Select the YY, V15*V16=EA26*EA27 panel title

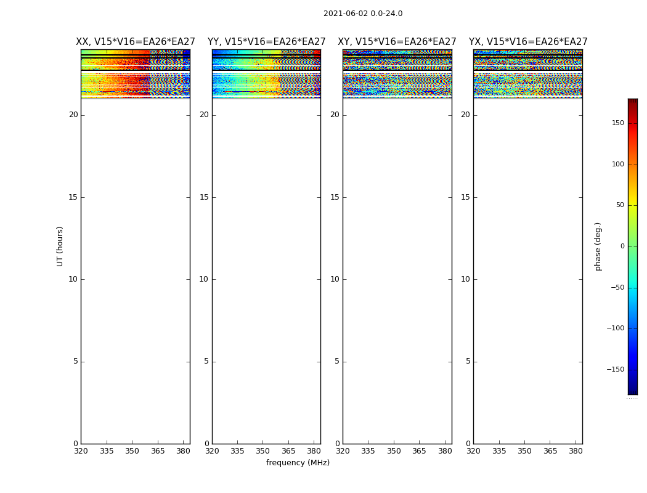point(266,42)
